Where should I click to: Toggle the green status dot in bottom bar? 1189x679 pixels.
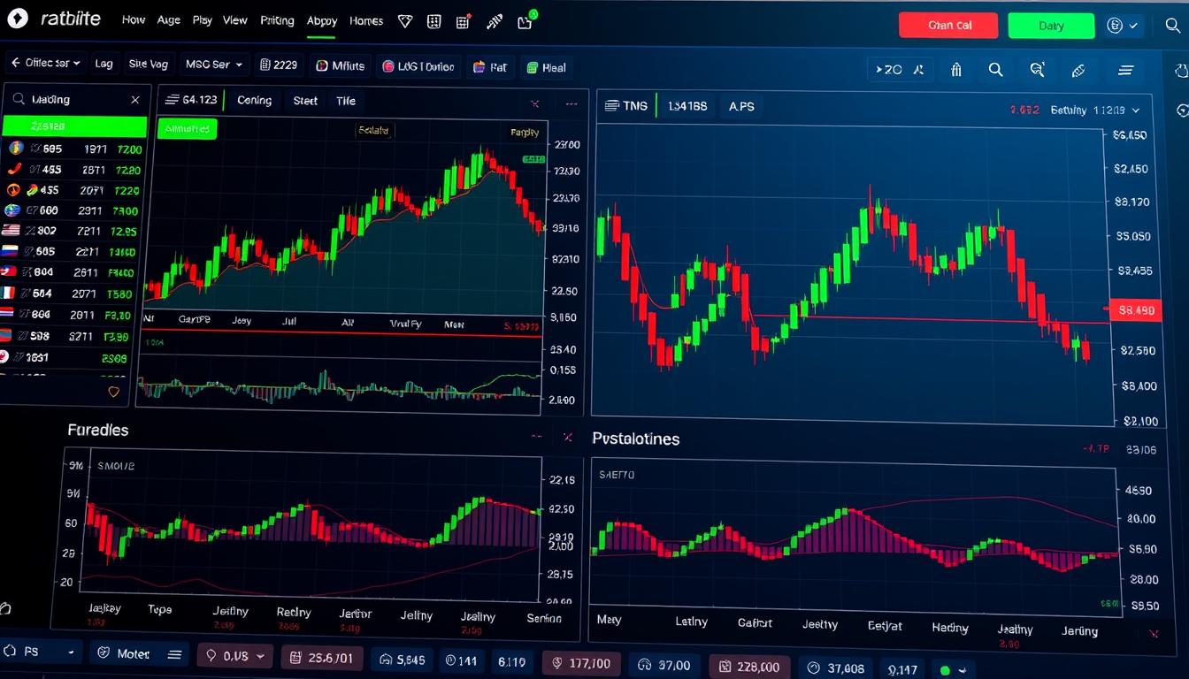[x=945, y=670]
